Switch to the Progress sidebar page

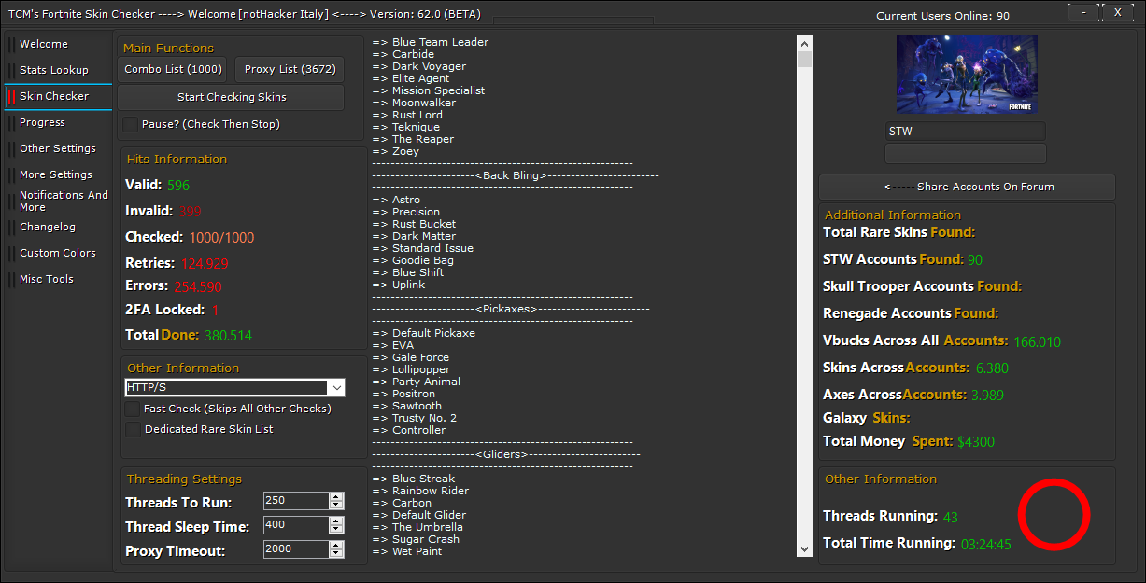43,122
